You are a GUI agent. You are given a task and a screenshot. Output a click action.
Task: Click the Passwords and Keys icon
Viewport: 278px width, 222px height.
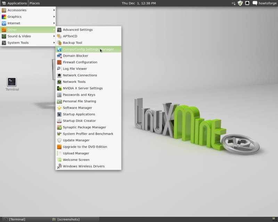click(x=59, y=95)
